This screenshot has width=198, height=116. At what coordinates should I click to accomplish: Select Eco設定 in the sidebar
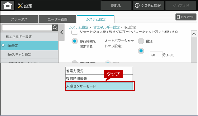(29, 46)
